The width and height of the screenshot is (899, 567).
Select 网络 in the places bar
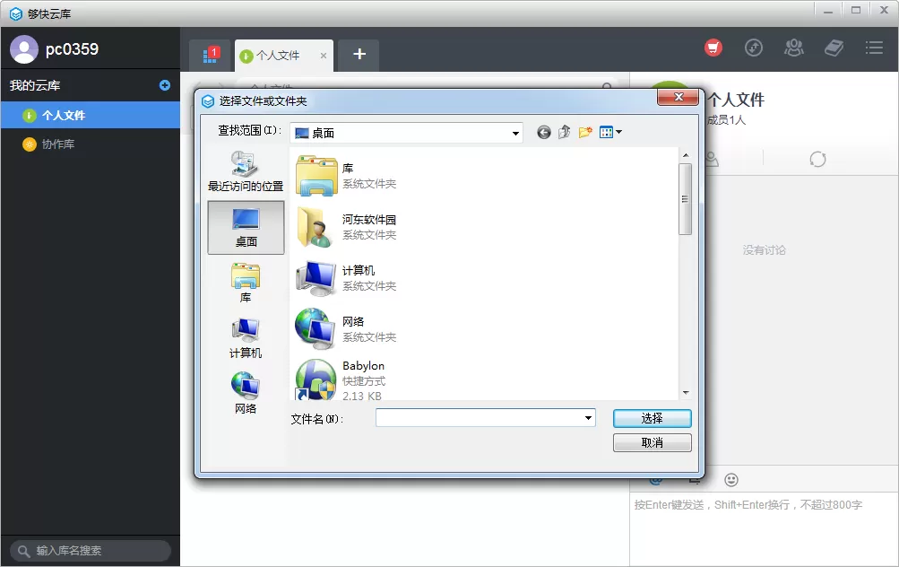(246, 394)
